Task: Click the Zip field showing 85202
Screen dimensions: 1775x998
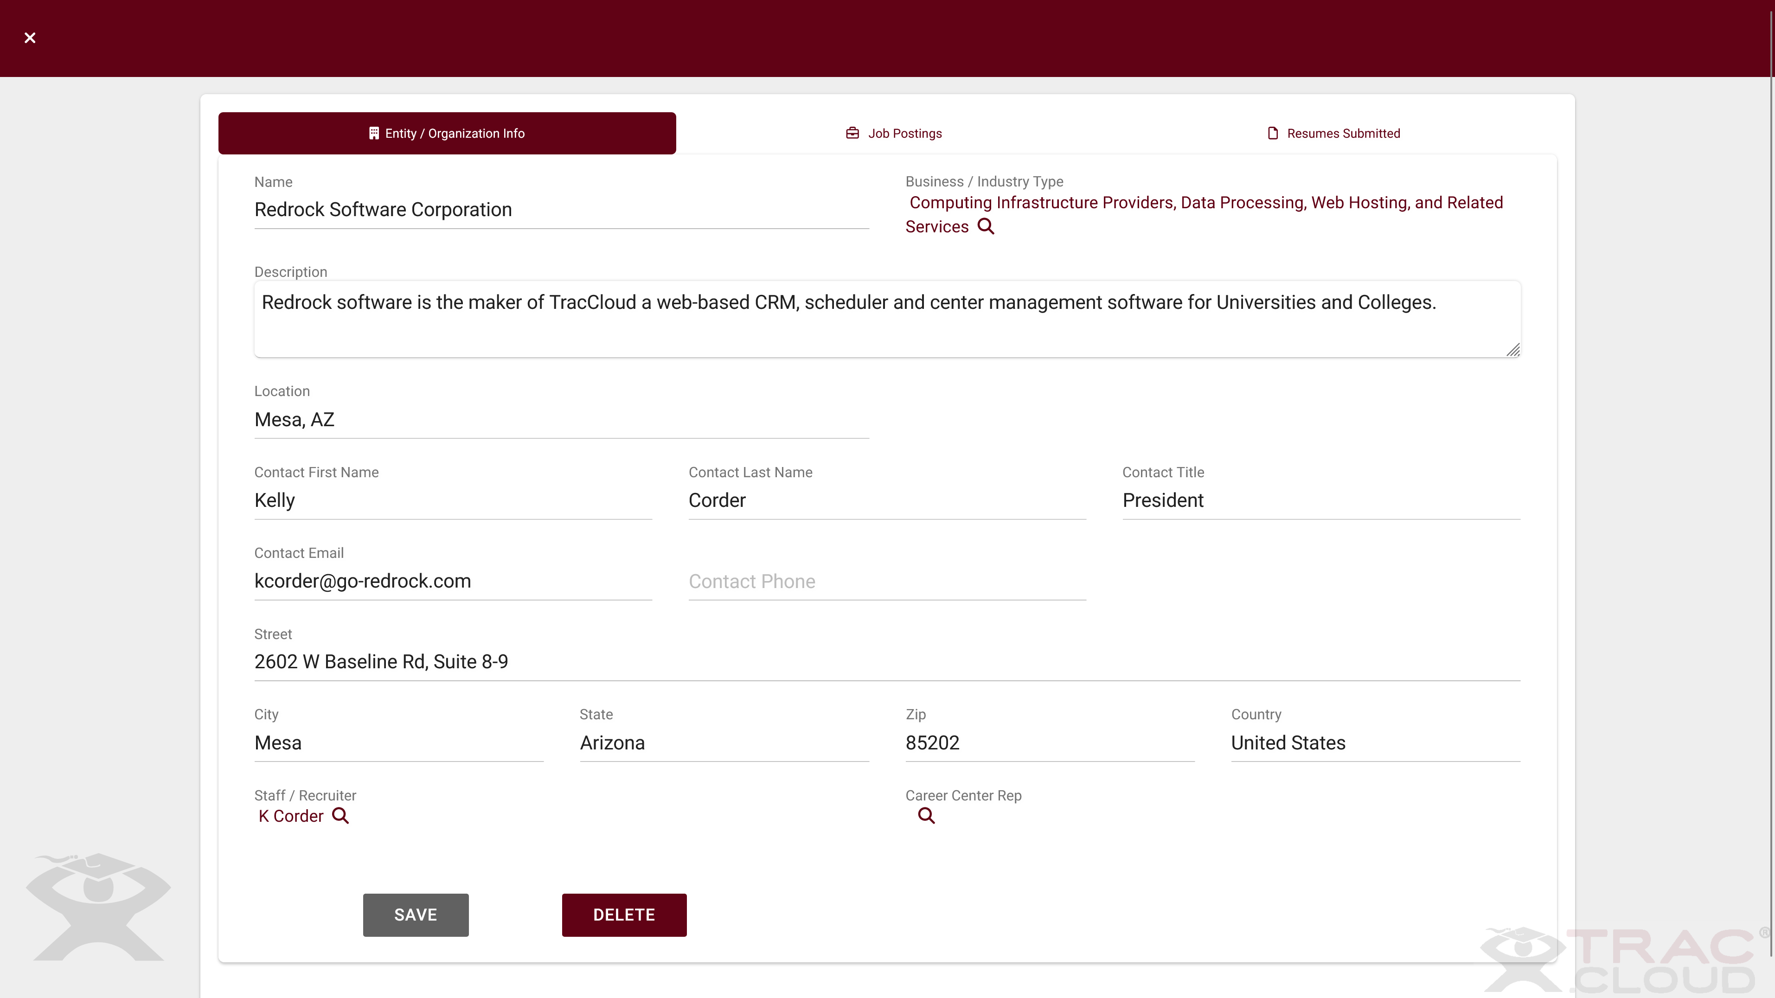Action: tap(1049, 742)
